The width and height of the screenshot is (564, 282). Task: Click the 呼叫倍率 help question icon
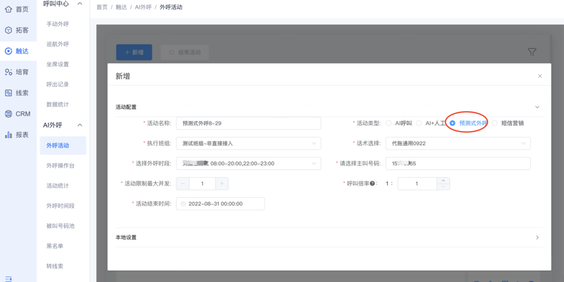coord(372,184)
